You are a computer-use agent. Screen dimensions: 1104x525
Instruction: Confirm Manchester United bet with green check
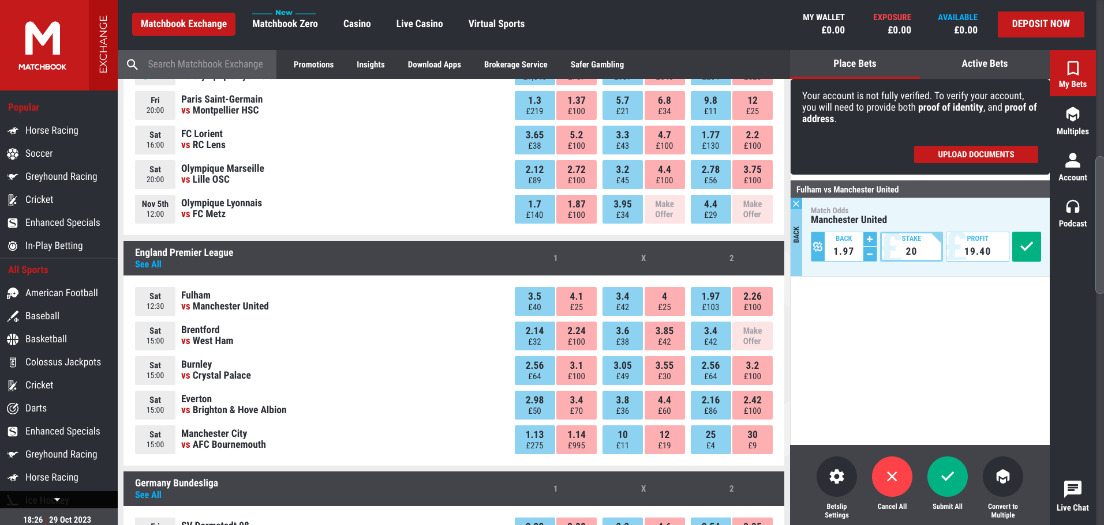pyautogui.click(x=1026, y=247)
